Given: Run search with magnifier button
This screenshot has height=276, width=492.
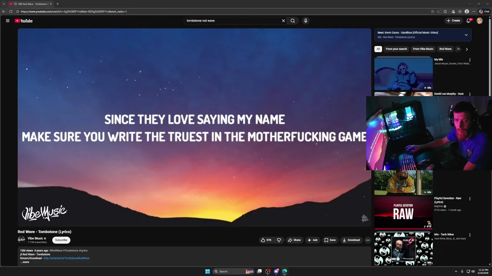Looking at the screenshot, I should point(293,21).
